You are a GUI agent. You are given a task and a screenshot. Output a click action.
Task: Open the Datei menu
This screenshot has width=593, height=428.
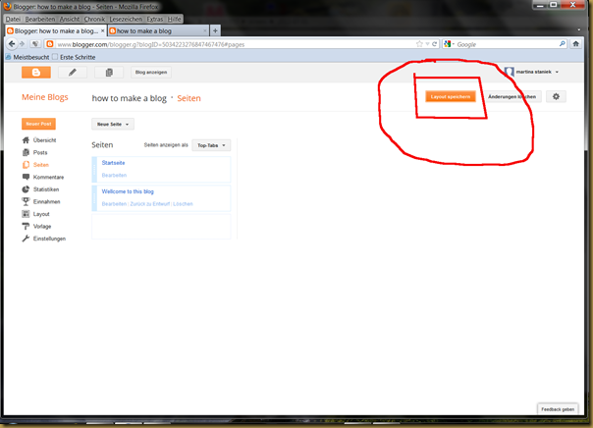[x=13, y=19]
